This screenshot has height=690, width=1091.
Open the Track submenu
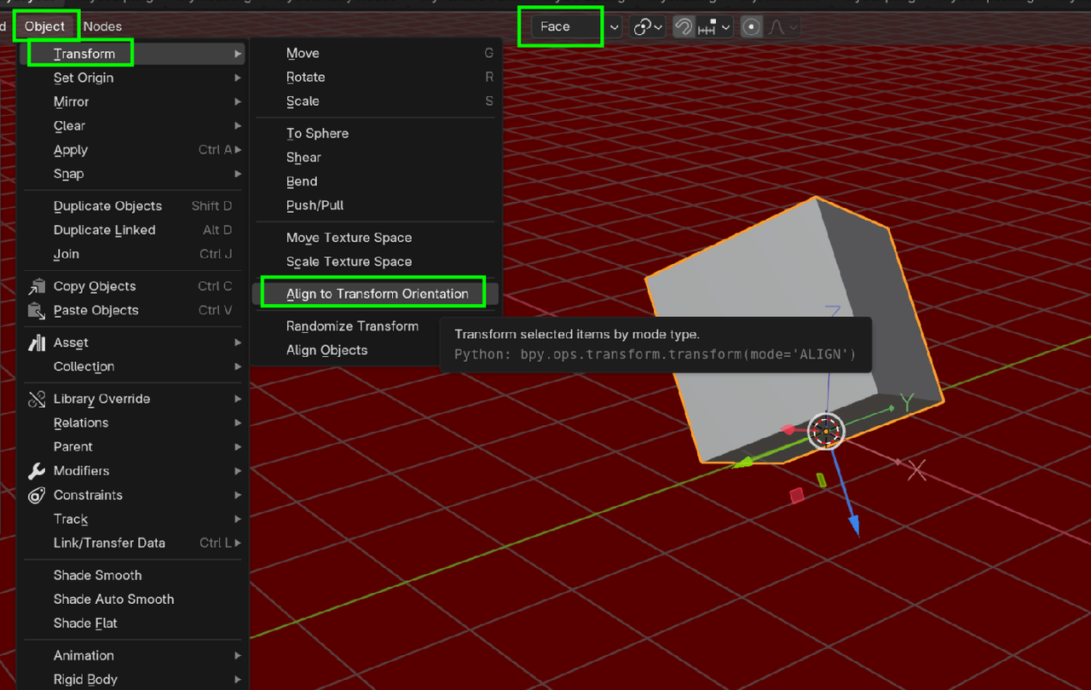[134, 519]
